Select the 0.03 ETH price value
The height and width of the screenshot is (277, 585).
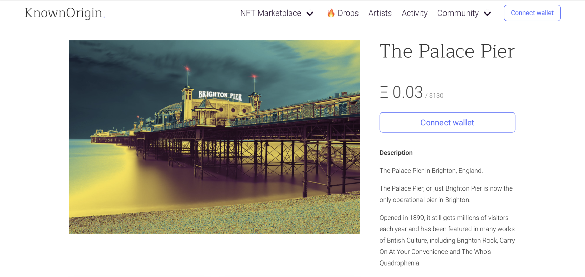click(408, 92)
